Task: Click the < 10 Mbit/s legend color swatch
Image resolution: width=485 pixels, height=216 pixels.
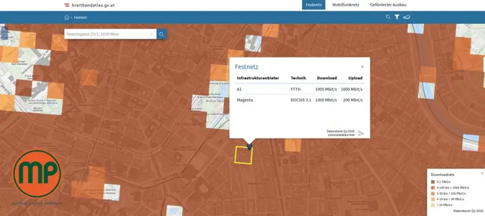Action: point(432,204)
